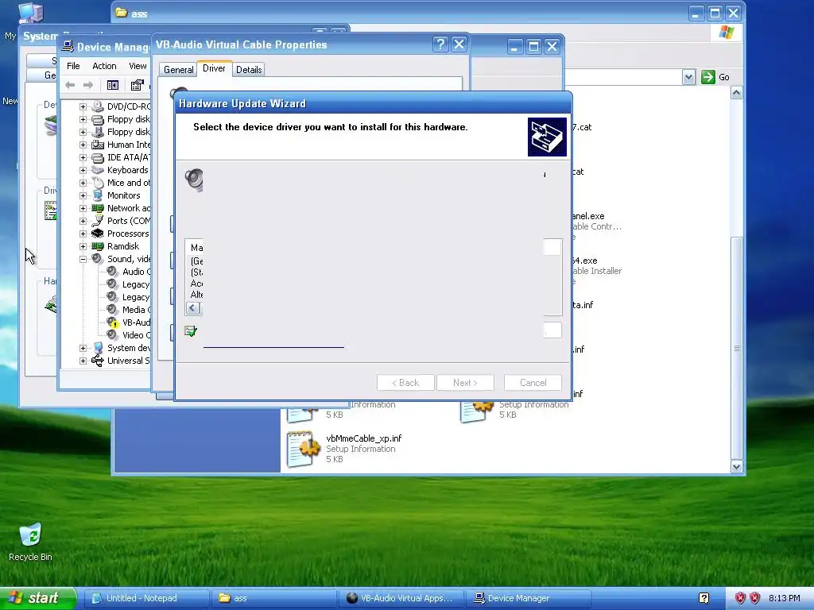Click the Processors chip icon
Image resolution: width=814 pixels, height=610 pixels.
tap(98, 234)
